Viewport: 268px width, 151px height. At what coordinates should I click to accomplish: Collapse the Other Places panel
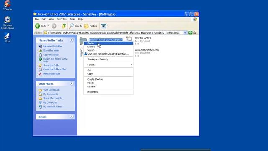(72, 83)
